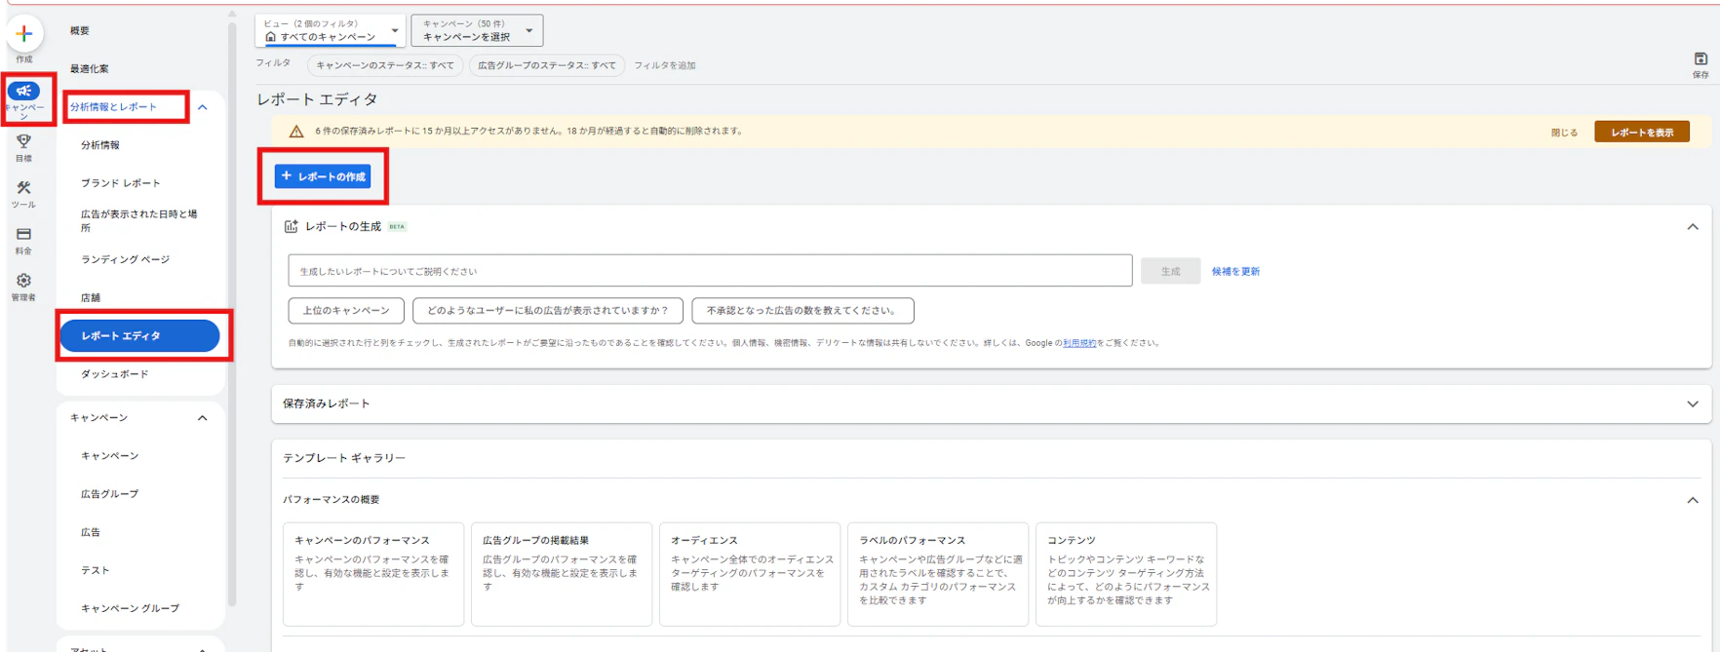Select 店舗 in the sidebar
The height and width of the screenshot is (652, 1720).
click(91, 298)
